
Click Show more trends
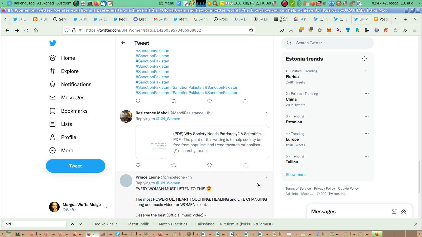click(295, 175)
